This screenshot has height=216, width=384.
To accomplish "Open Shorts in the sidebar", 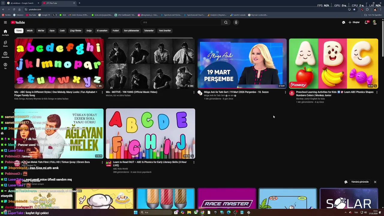I will [5, 44].
